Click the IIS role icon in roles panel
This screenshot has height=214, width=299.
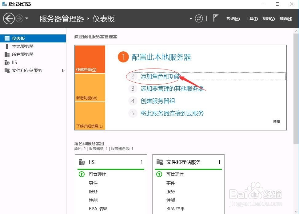tap(82, 162)
